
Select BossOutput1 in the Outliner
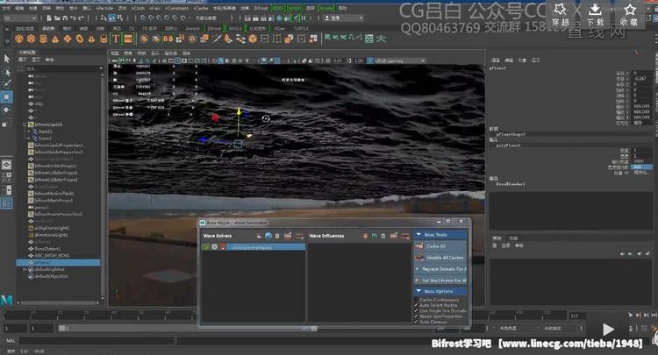(47, 249)
